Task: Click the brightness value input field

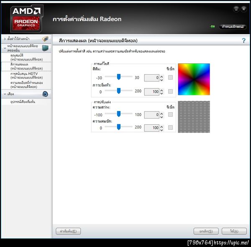Action: 151,115
